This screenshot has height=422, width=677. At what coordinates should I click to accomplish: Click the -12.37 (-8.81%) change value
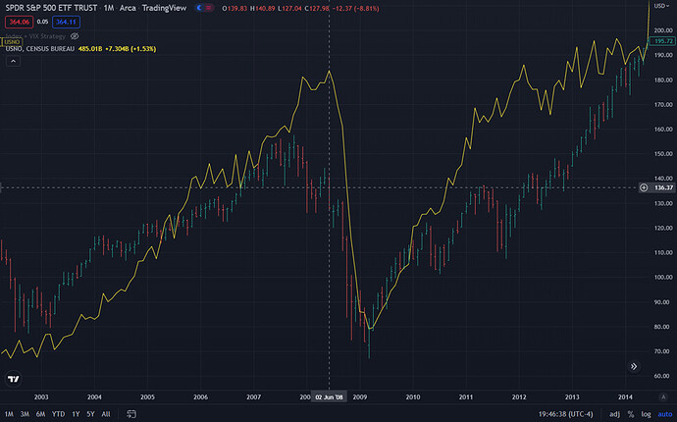[x=355, y=8]
